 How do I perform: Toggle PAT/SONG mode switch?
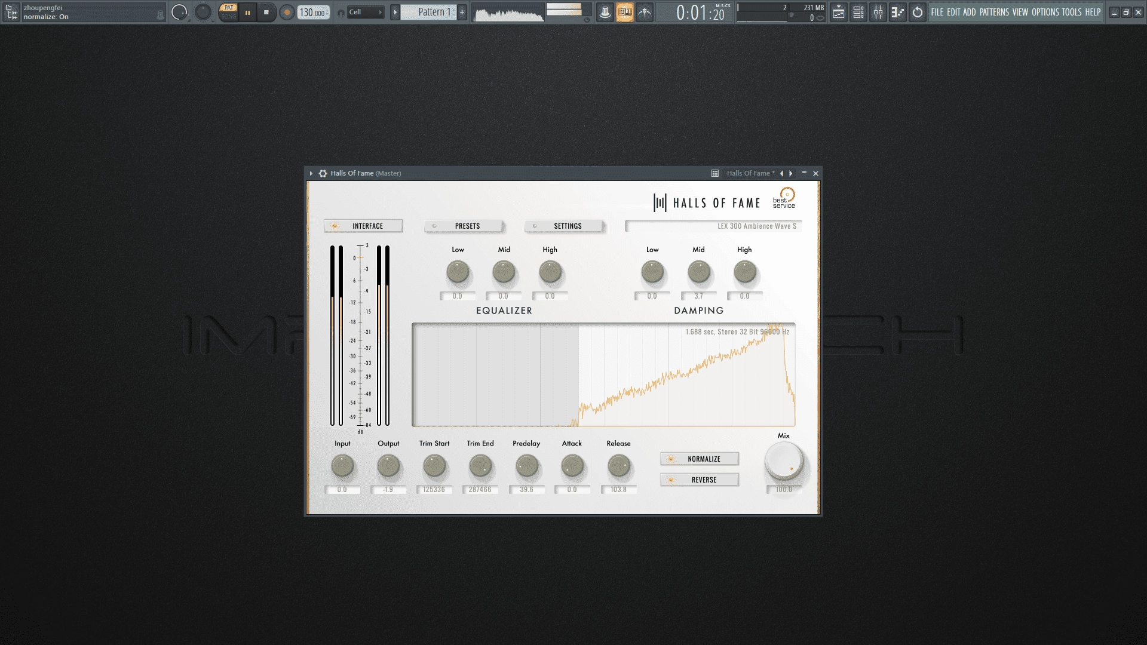(x=228, y=12)
